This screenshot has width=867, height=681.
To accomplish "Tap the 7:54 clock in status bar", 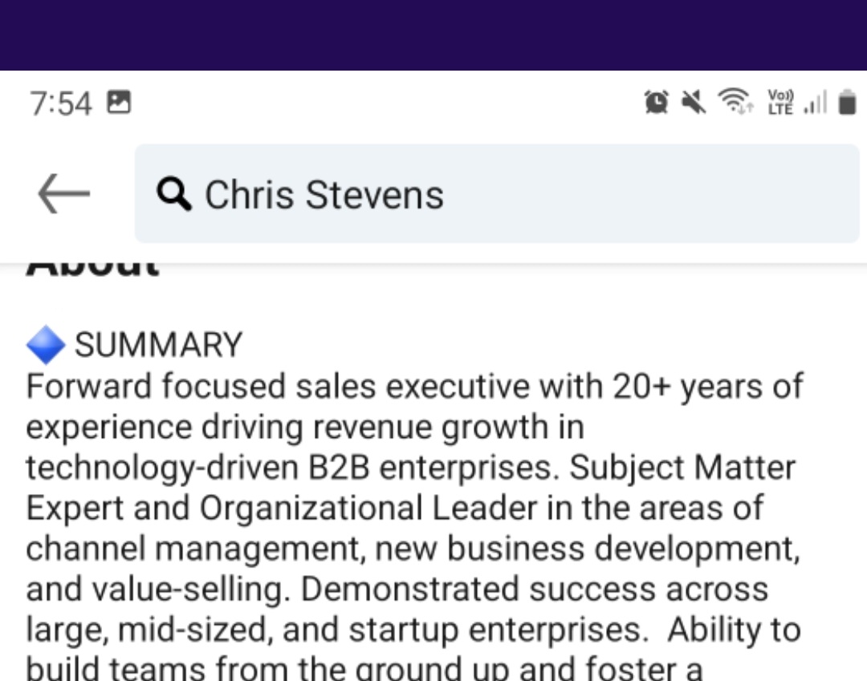I will (x=61, y=103).
